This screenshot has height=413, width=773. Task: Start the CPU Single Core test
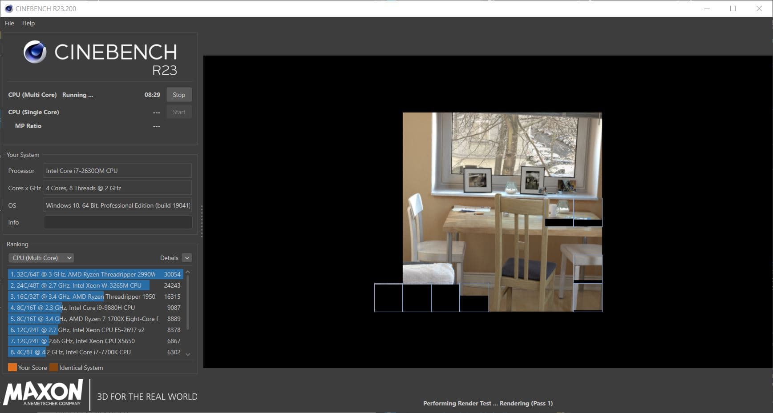[x=179, y=112]
